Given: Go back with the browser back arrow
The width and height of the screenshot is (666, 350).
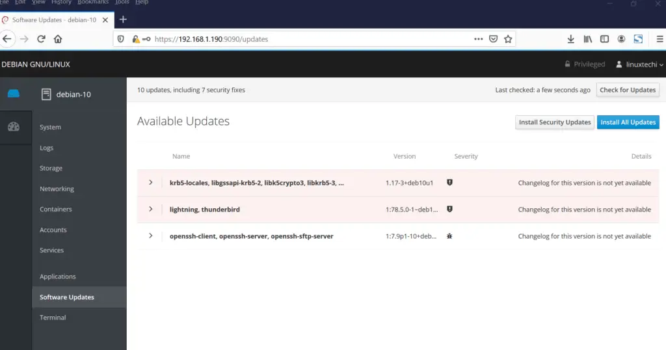Looking at the screenshot, I should point(7,39).
